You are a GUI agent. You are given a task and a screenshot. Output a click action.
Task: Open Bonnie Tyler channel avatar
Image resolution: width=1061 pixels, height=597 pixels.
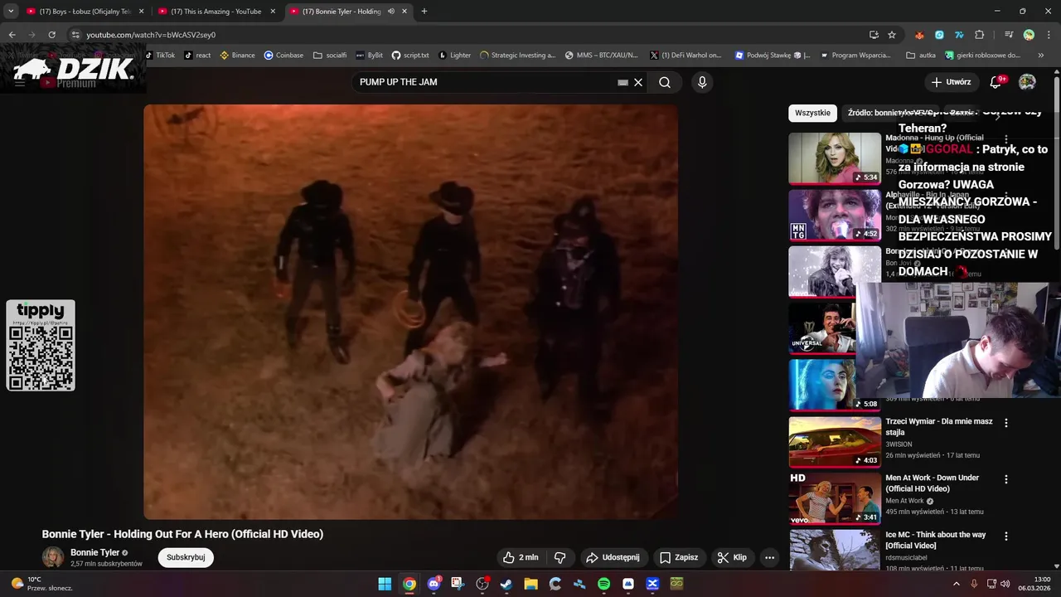[53, 557]
